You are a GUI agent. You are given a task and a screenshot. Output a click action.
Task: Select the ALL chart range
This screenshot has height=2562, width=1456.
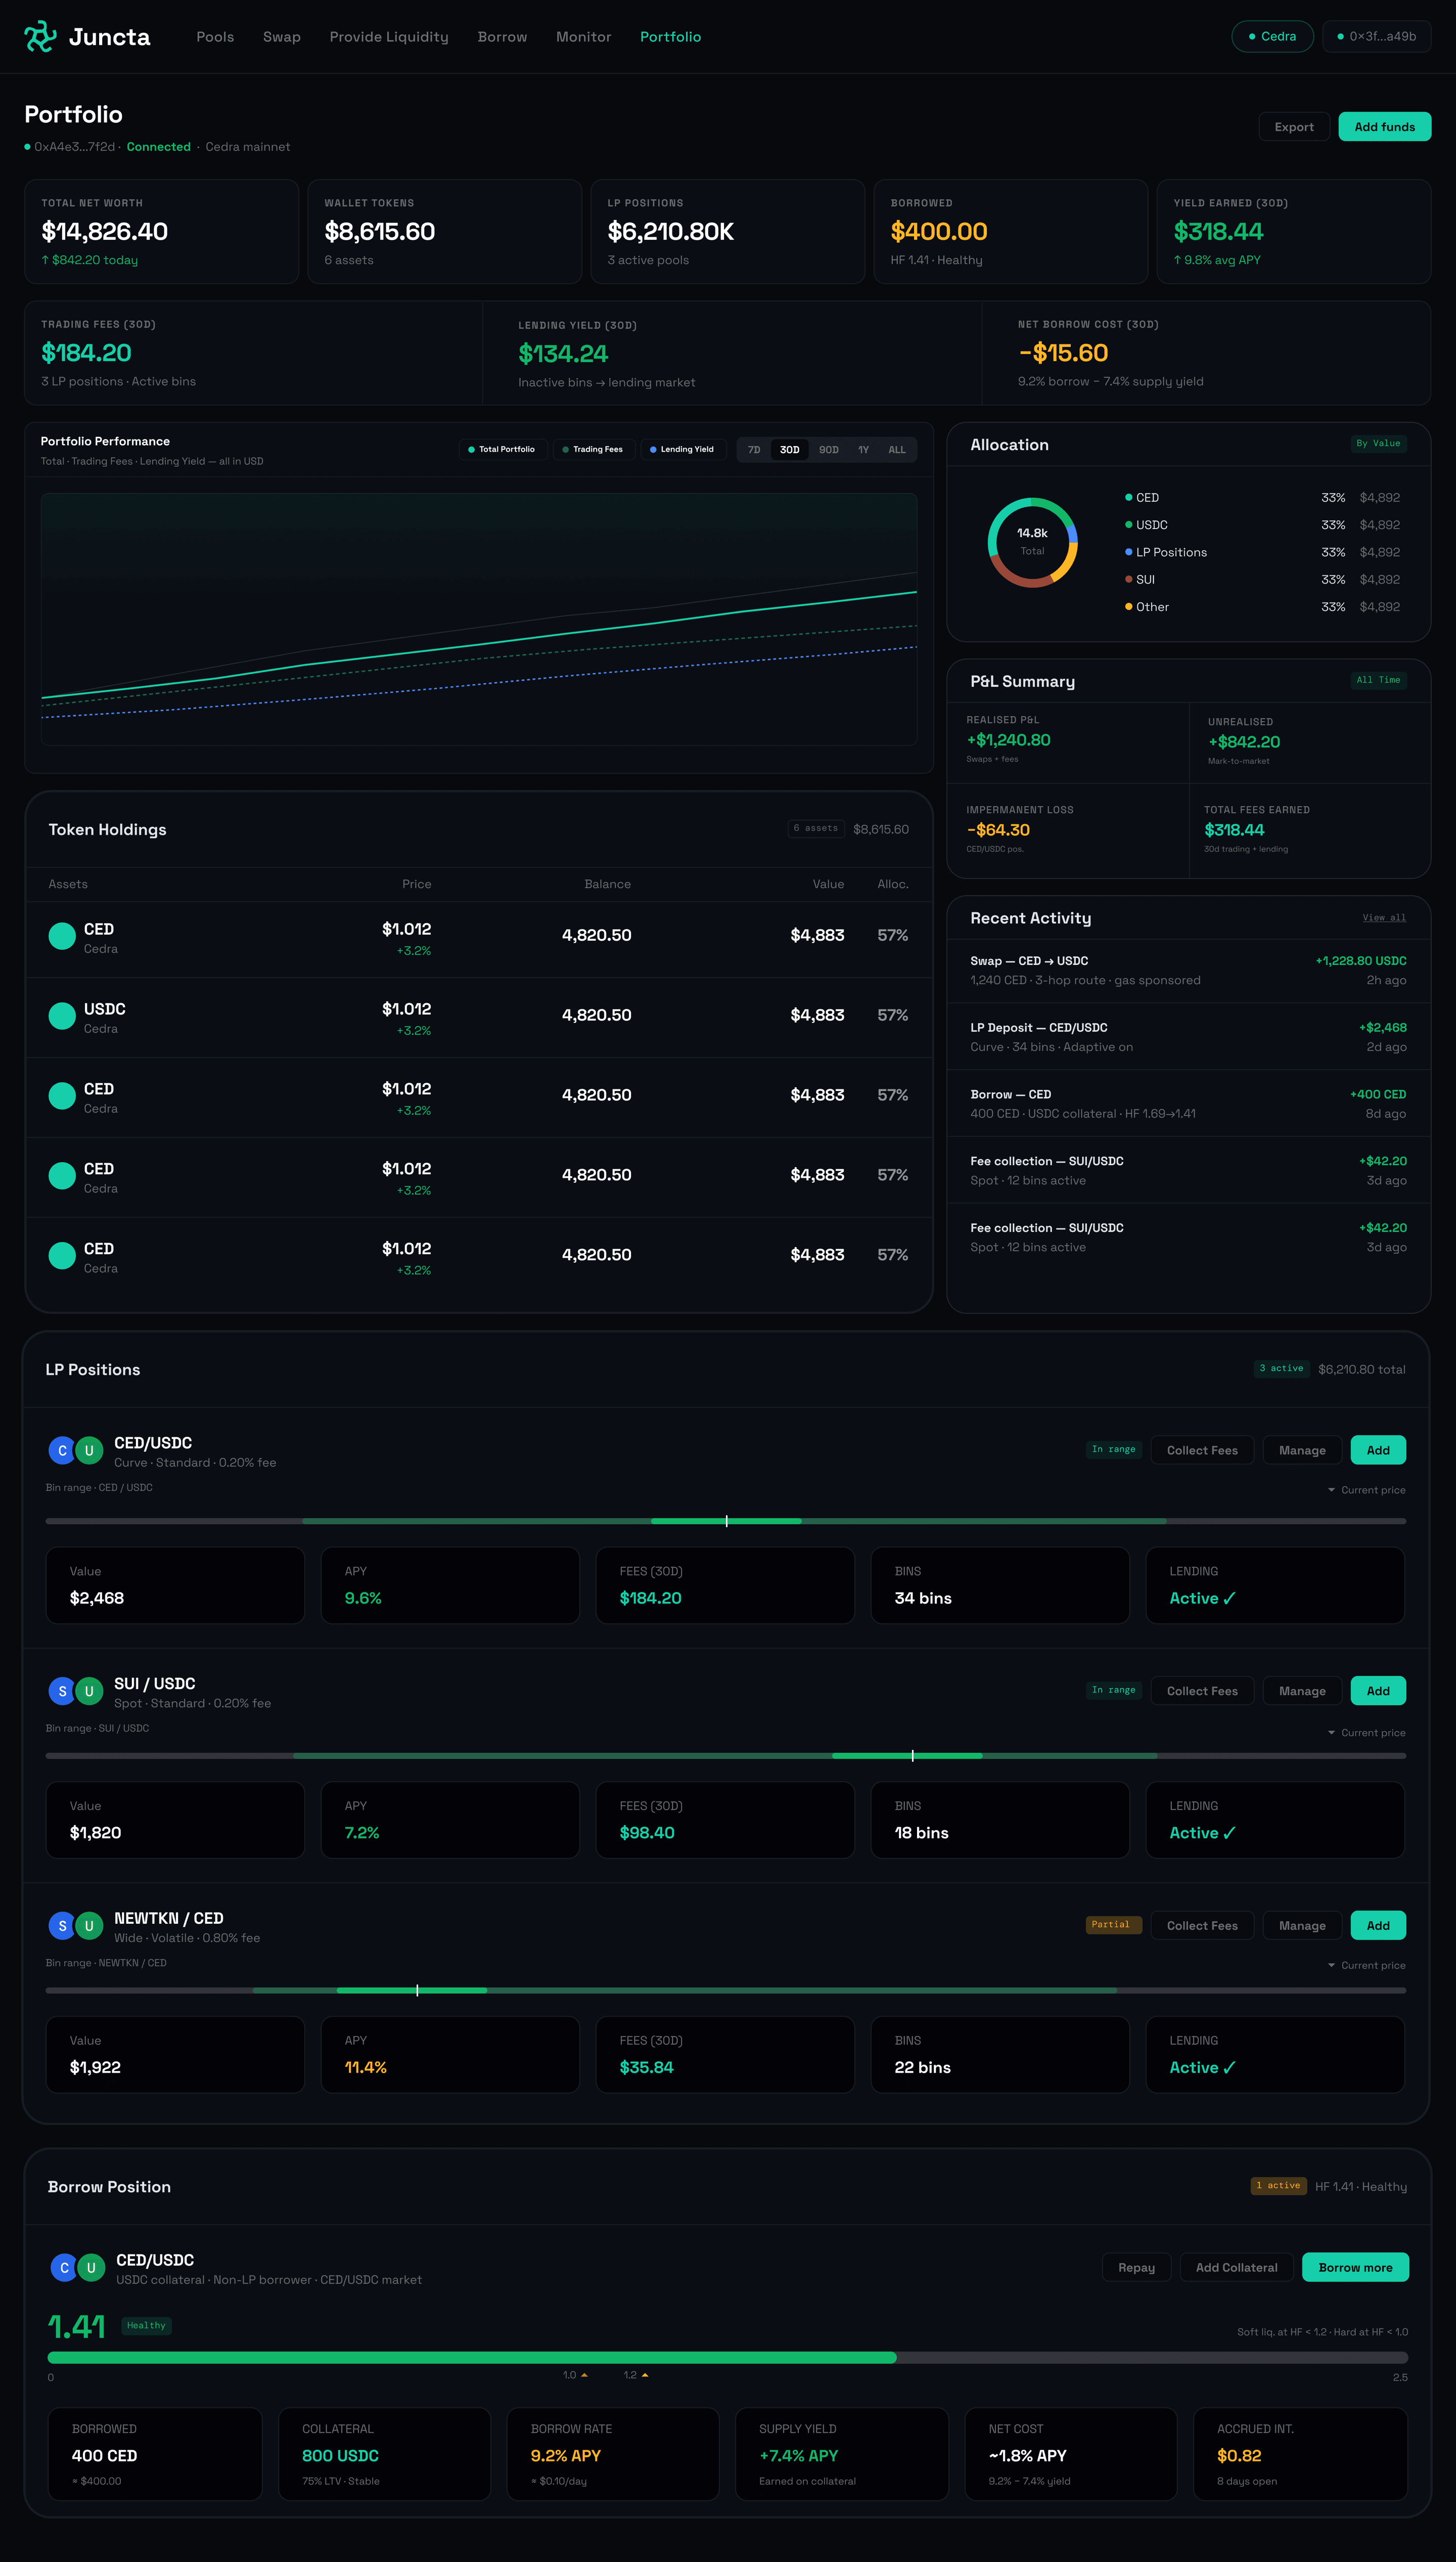[x=897, y=450]
